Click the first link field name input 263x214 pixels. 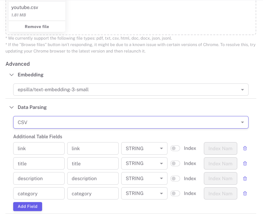click(x=39, y=149)
